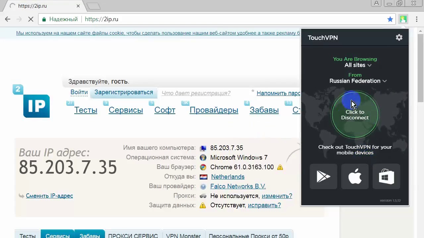
Task: Click the large IP address 85.203.7.35
Action: [68, 167]
